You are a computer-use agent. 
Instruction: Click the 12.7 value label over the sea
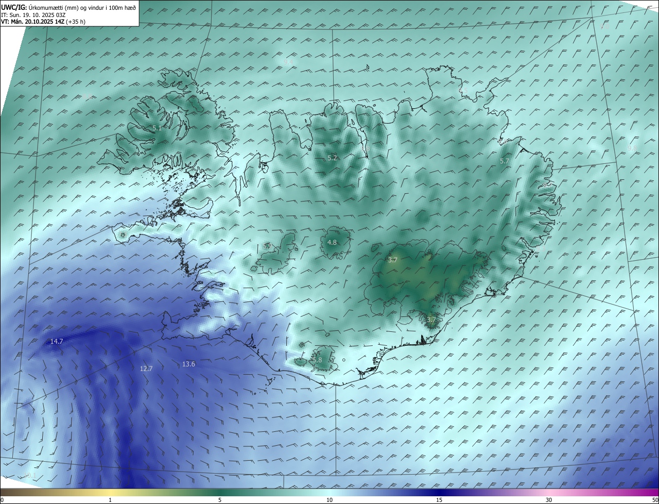pos(146,368)
